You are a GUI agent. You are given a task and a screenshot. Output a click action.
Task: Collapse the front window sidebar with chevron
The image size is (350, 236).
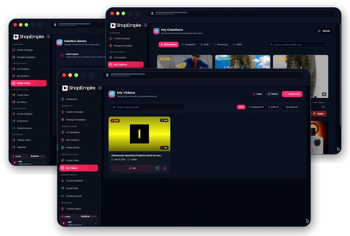(100, 88)
